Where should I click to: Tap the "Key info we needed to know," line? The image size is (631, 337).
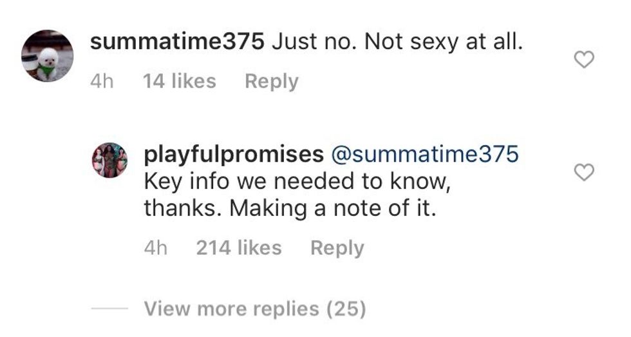(296, 182)
